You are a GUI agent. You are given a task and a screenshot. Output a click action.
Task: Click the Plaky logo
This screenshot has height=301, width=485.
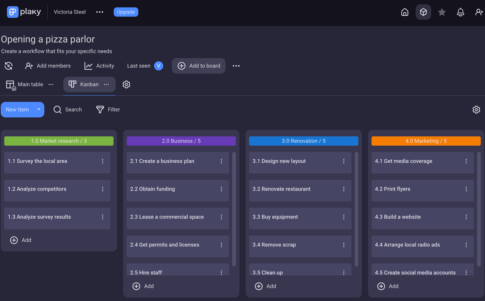[x=24, y=12]
